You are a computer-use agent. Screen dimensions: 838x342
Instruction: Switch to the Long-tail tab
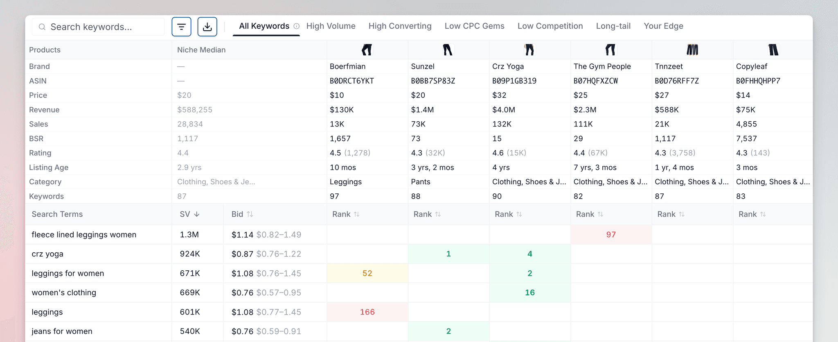tap(613, 26)
